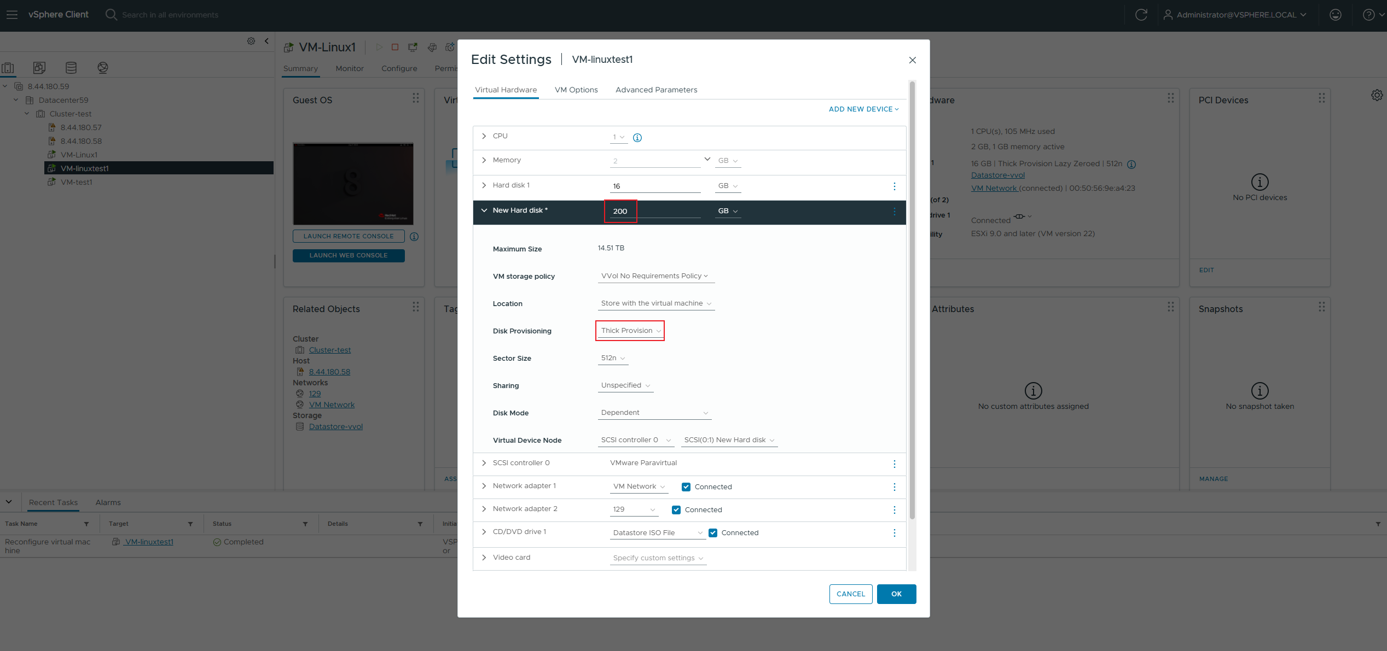The width and height of the screenshot is (1387, 651).
Task: Open the Disk Mode Dependent dropdown
Action: [654, 413]
